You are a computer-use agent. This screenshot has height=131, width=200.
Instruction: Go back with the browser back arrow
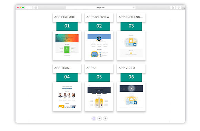pos(27,8)
